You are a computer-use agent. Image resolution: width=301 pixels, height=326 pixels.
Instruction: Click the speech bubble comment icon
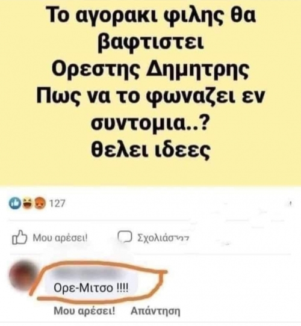tap(125, 237)
